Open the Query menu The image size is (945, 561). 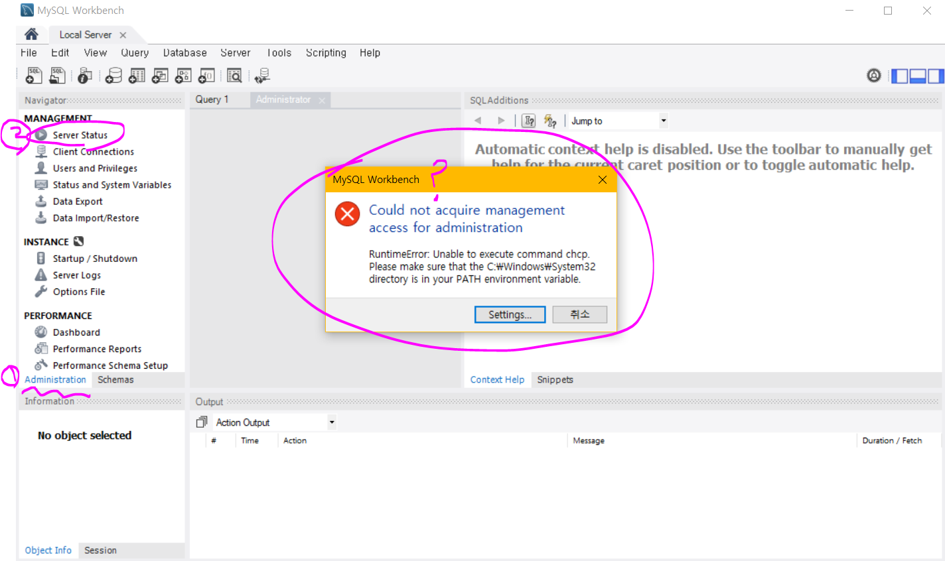[135, 52]
